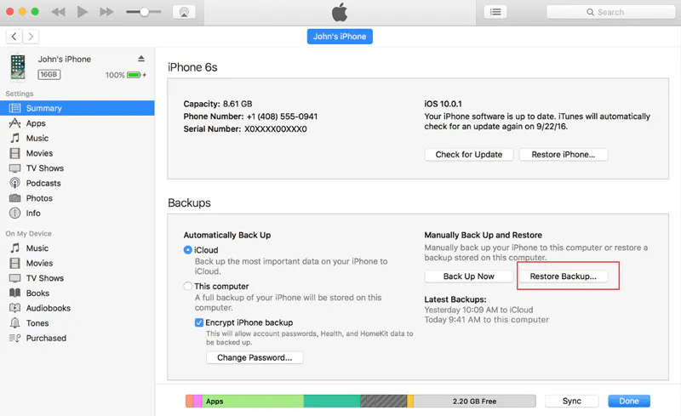
Task: Open the list view icon in toolbar
Action: tap(495, 12)
